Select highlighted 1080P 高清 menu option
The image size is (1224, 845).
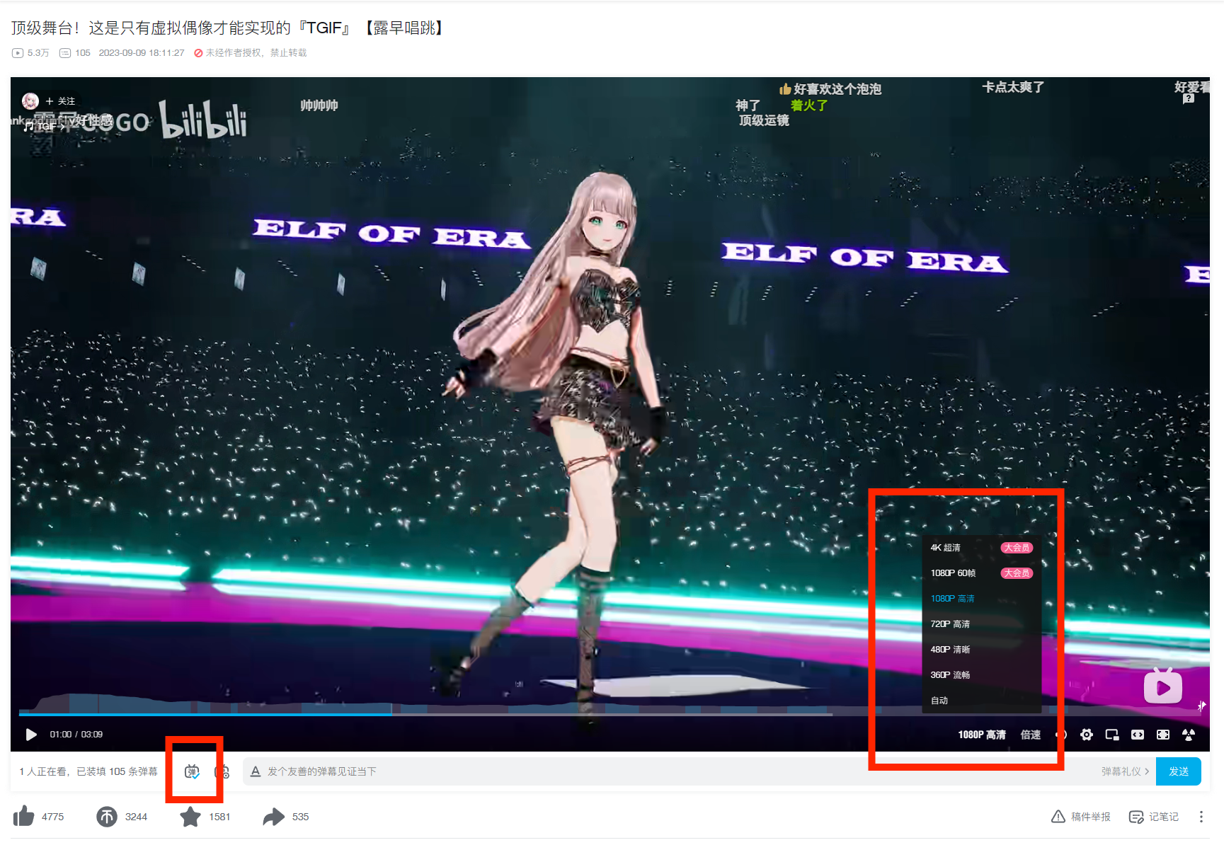point(981,599)
